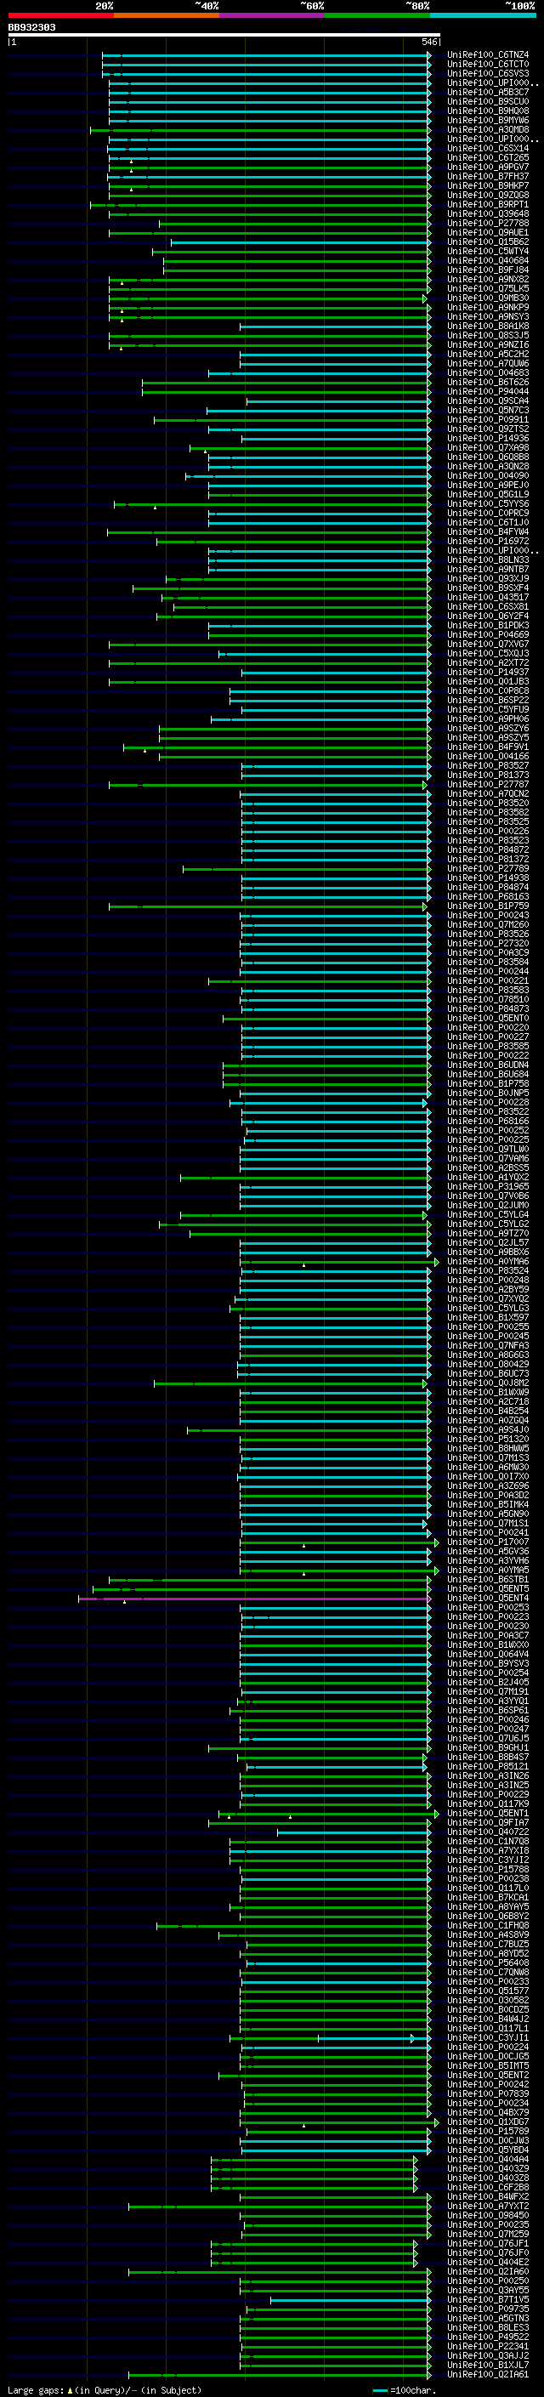Click the UniRef100_P17007 label
The width and height of the screenshot is (544, 2397).
(488, 1542)
